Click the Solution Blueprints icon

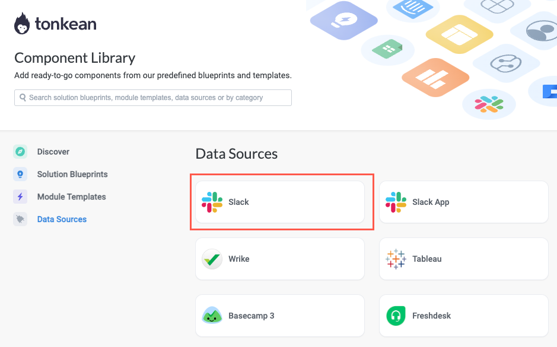coord(20,174)
